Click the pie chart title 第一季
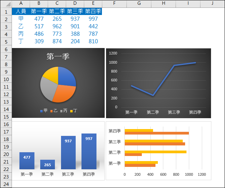This screenshot has width=225, height=188. point(58,56)
